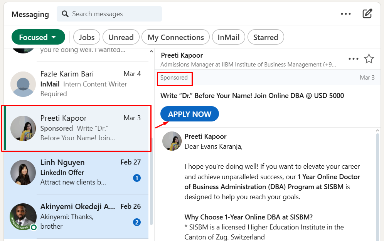This screenshot has width=384, height=241.
Task: Open more options for Preeti Kapoor's conversation
Action: (x=353, y=59)
